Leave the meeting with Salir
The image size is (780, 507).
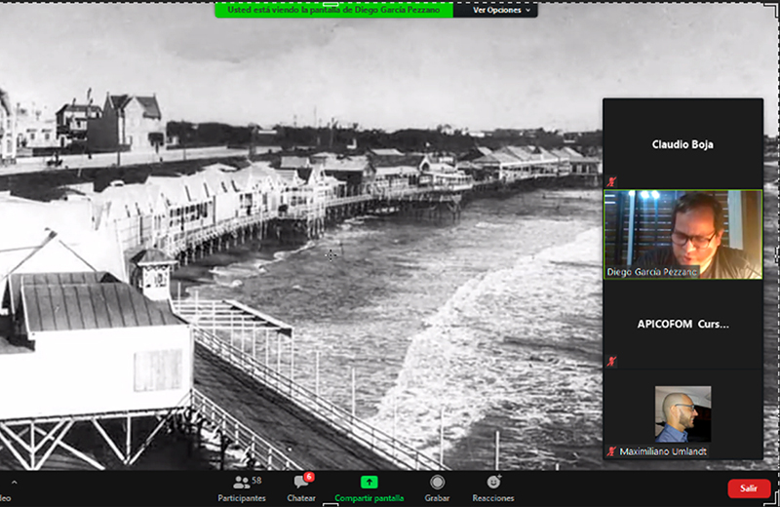coord(748,488)
